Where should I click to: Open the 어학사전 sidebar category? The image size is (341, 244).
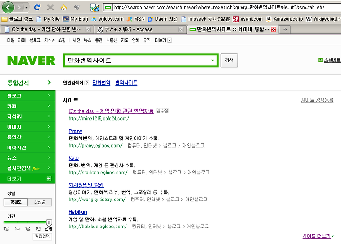27,148
